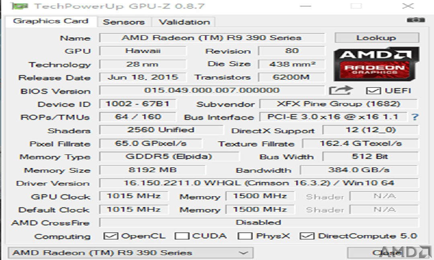Click the GPU Clock row Memory field
This screenshot has width=434, height=260.
260,196
